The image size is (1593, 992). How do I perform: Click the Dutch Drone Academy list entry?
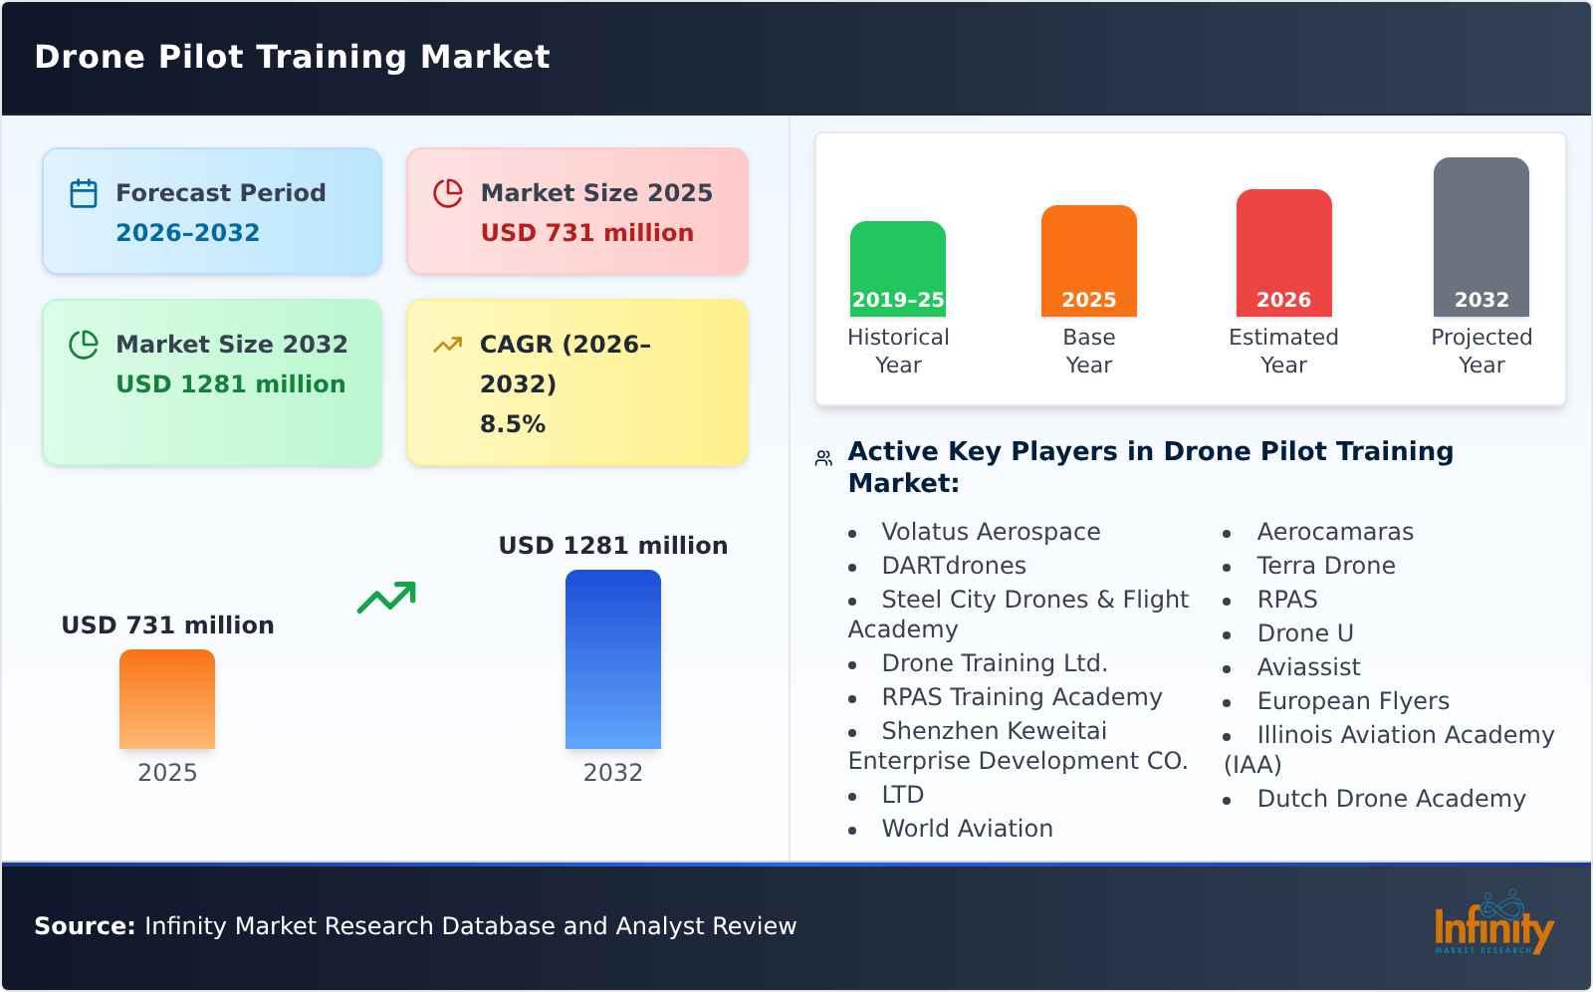(1391, 798)
